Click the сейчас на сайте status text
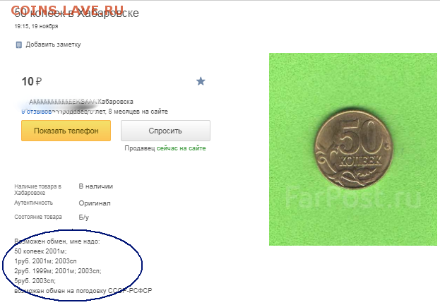440x305 pixels. coord(181,148)
